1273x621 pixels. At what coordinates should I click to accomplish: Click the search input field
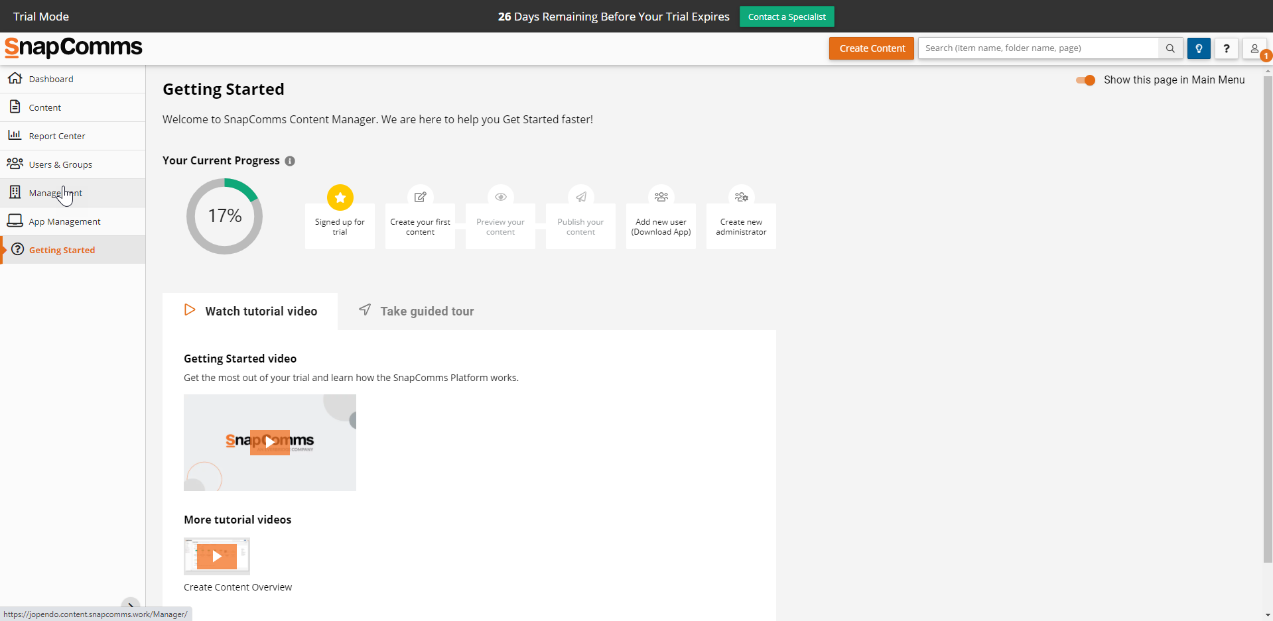1038,48
